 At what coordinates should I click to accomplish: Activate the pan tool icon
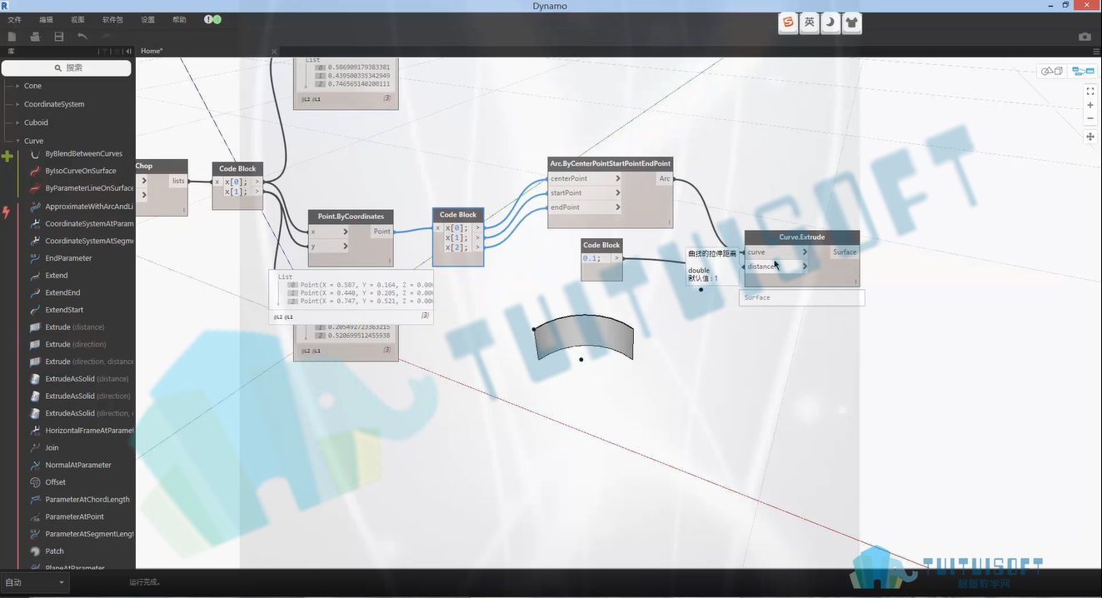click(1090, 137)
